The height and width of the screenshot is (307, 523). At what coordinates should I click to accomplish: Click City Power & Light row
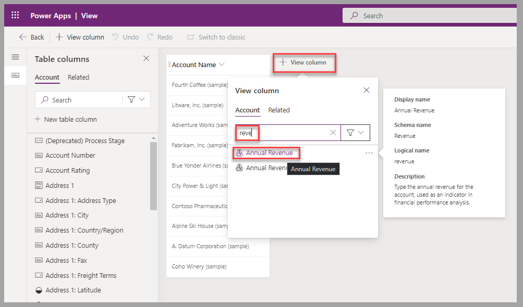(x=200, y=186)
